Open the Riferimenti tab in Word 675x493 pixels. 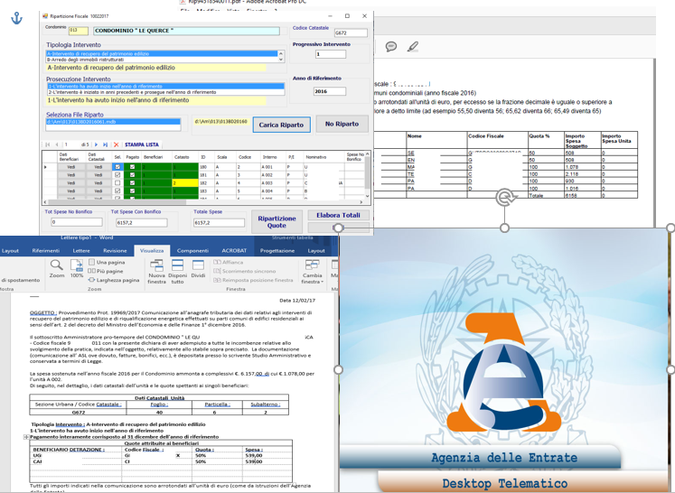tap(45, 250)
